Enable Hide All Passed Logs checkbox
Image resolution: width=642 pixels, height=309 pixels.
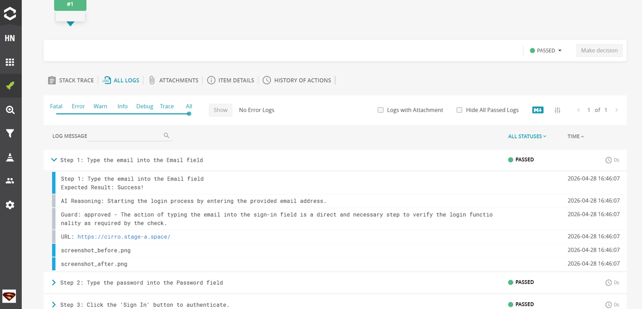click(459, 110)
